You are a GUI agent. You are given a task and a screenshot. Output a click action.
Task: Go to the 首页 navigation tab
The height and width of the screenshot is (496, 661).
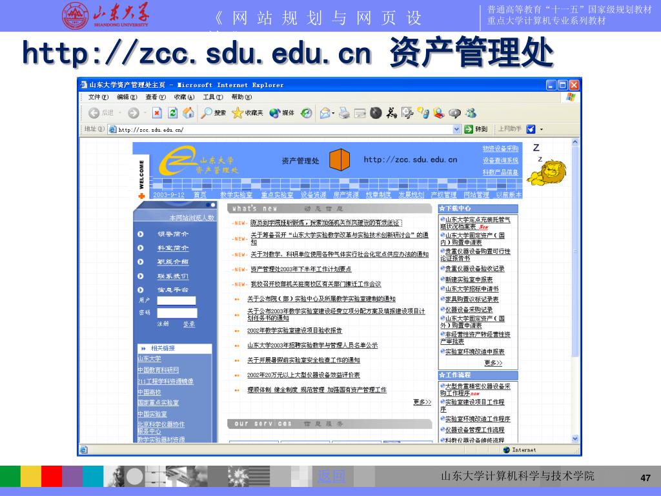point(200,194)
